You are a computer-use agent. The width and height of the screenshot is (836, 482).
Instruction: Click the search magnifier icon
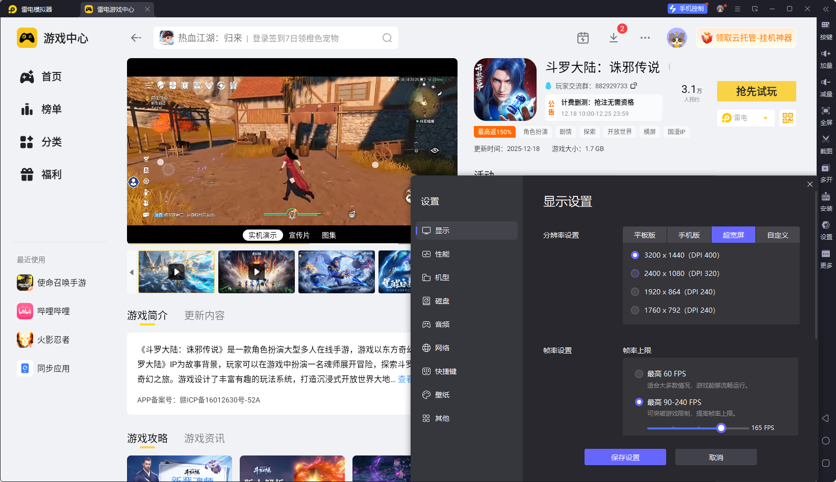(387, 38)
